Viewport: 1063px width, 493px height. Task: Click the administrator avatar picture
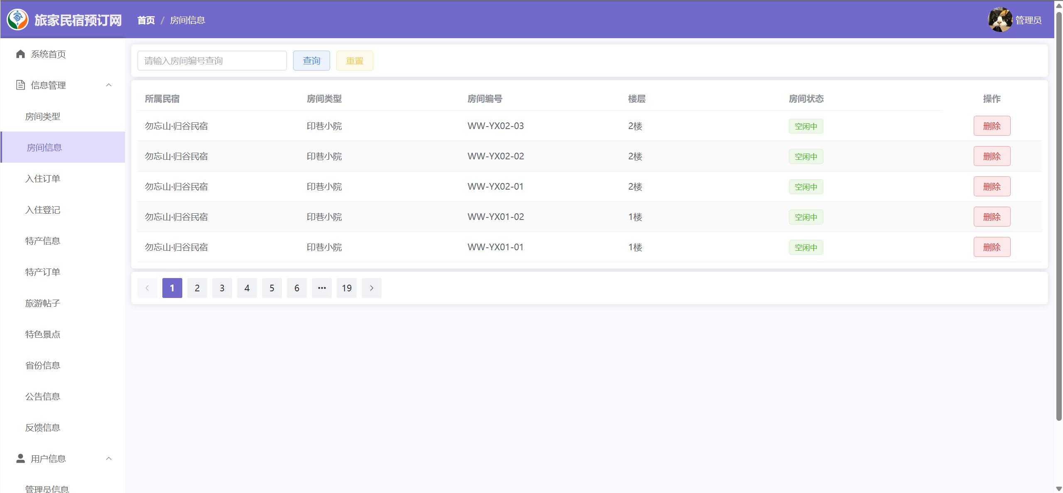999,20
